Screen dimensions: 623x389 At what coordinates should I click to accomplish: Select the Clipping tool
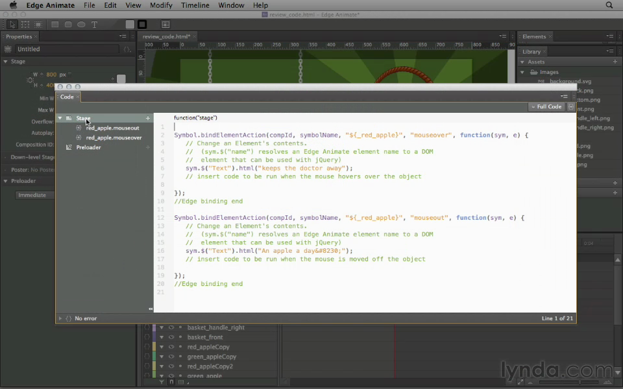tap(38, 25)
